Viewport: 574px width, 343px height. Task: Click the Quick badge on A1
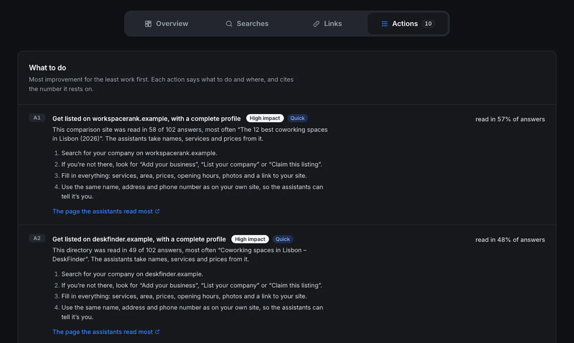[297, 118]
